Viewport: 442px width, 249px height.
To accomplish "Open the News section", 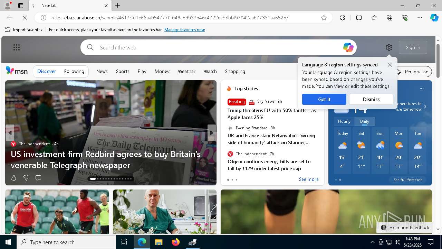I will point(102,71).
